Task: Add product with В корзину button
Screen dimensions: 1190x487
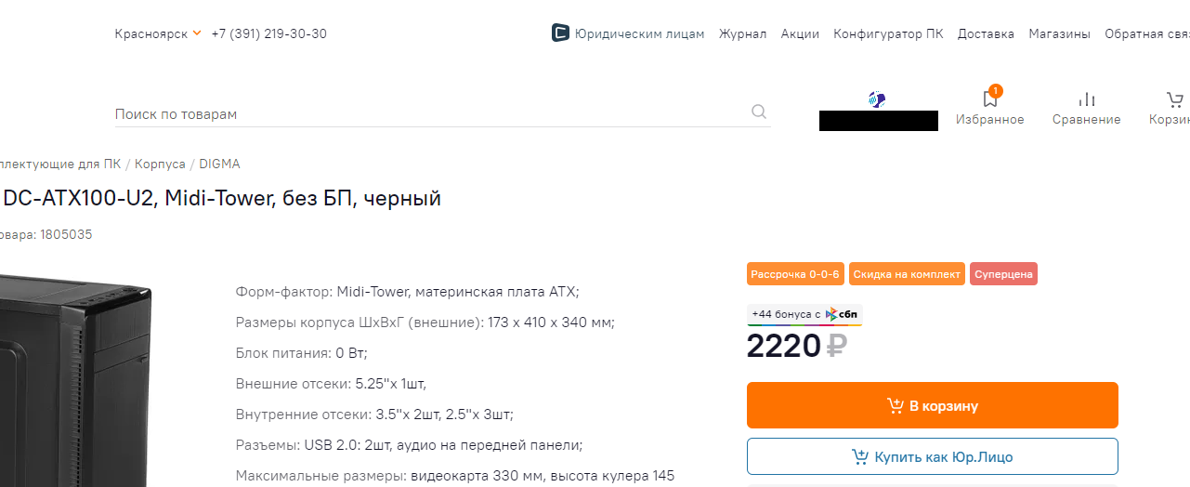Action: click(932, 405)
